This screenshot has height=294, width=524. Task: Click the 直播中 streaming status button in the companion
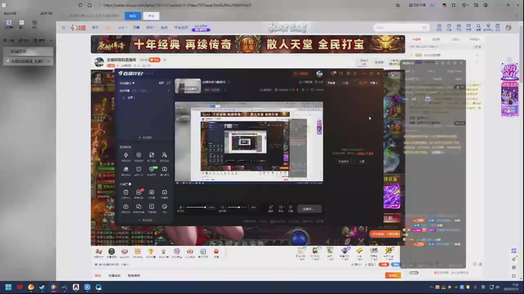(309, 209)
